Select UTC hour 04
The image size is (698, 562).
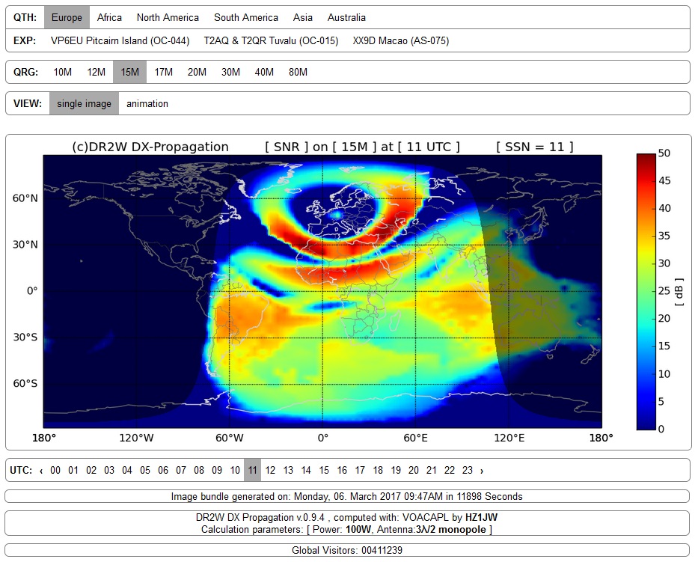coord(127,470)
